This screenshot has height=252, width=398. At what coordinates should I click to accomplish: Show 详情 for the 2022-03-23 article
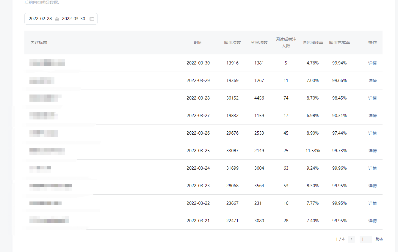(372, 186)
